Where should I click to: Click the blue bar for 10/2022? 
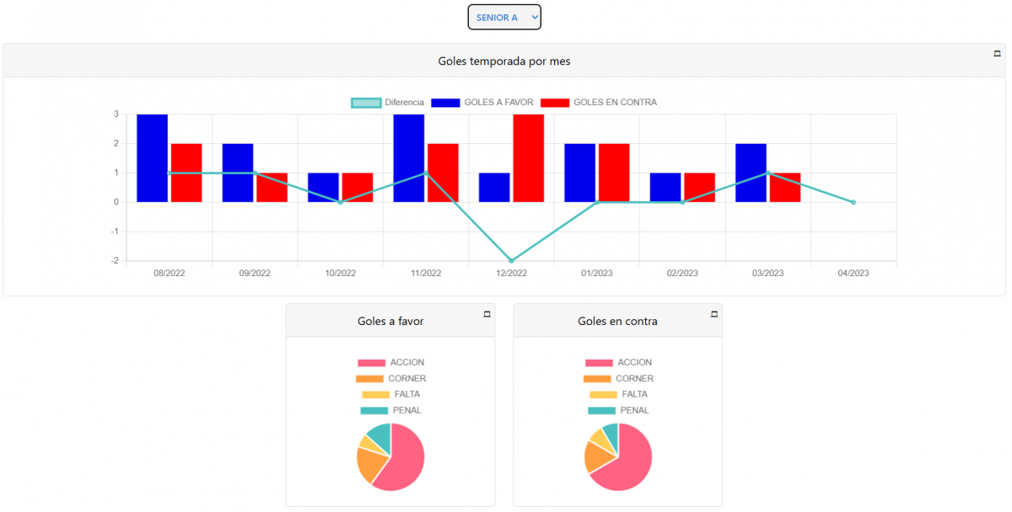click(x=323, y=188)
